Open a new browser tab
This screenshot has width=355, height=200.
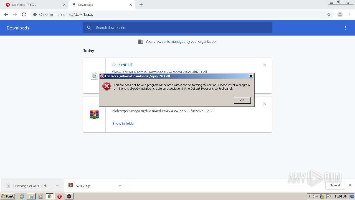pos(141,5)
